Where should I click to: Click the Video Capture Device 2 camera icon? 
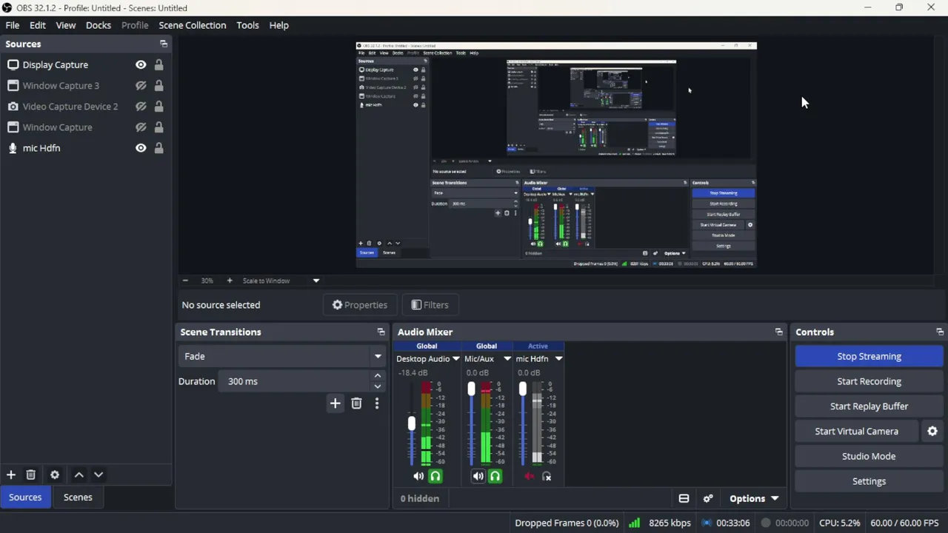point(13,106)
